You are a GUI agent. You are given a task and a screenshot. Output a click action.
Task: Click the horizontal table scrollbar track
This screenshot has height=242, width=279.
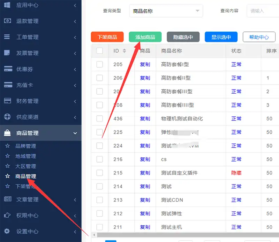[x=188, y=235]
